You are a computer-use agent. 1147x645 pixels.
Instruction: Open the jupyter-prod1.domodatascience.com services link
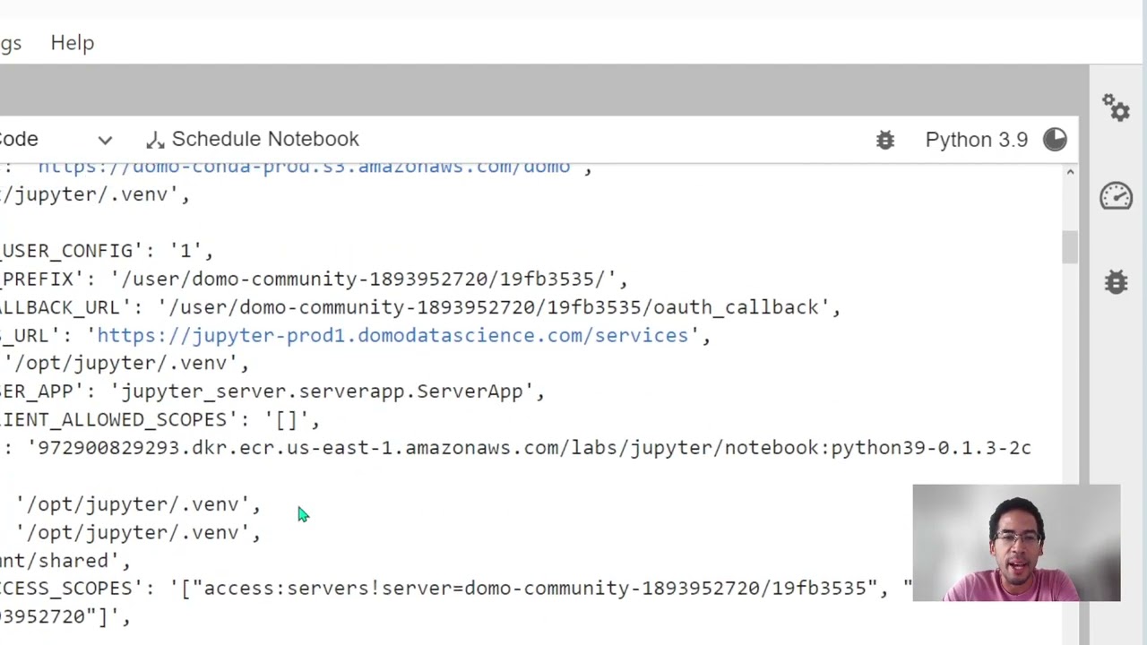pos(392,335)
